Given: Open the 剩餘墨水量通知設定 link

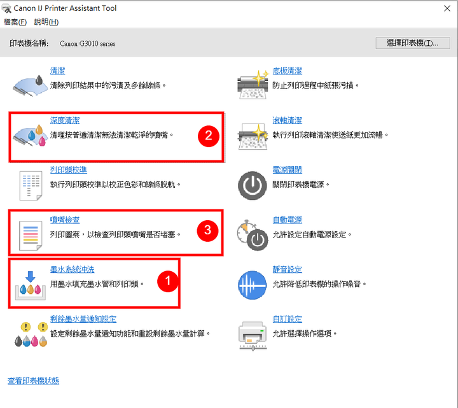Looking at the screenshot, I should (x=83, y=319).
